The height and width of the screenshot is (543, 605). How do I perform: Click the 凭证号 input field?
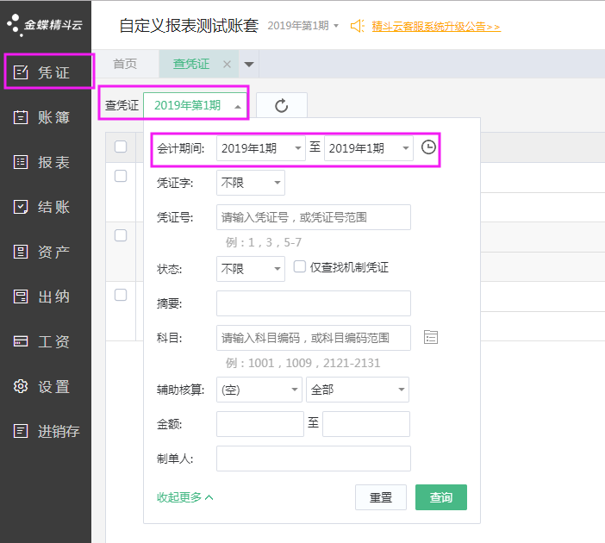pyautogui.click(x=314, y=217)
